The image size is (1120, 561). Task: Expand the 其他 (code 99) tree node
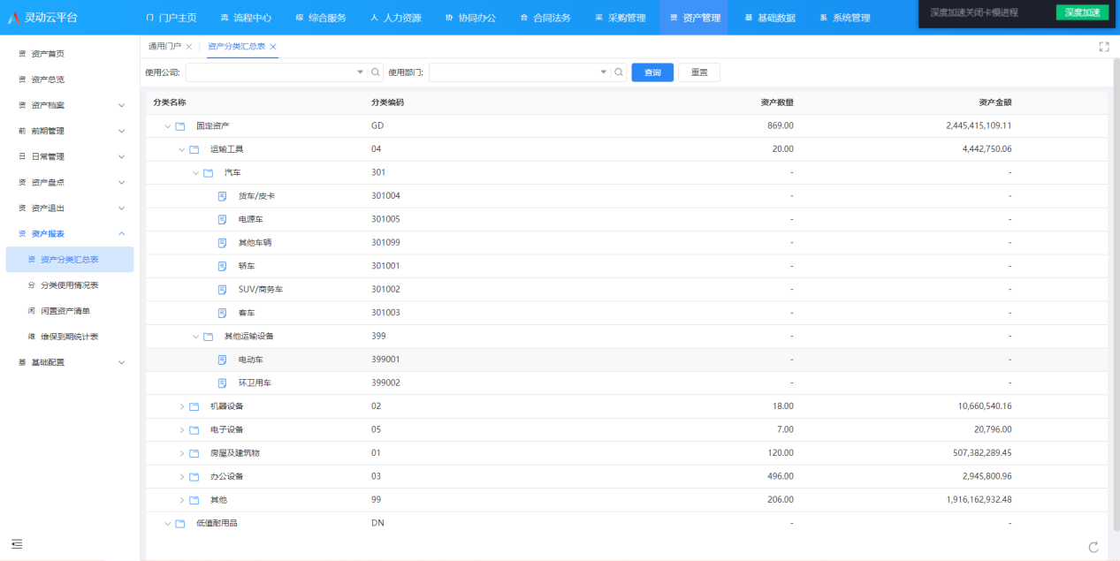click(x=182, y=500)
